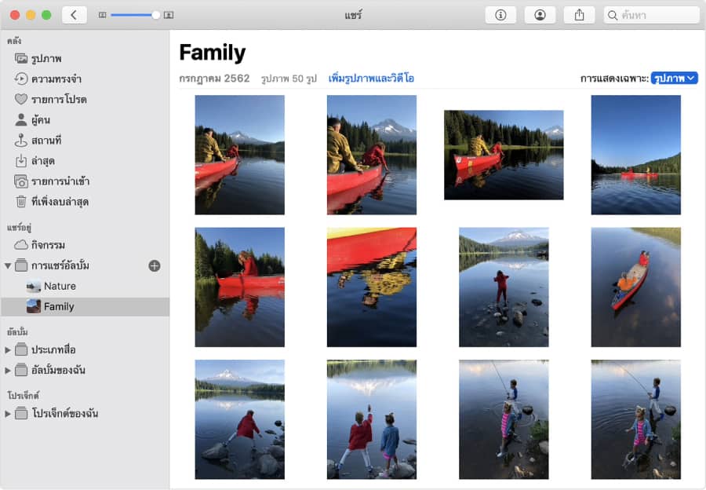Click the plus icon beside การแชร์อัลบั้ม
The image size is (706, 490).
click(154, 265)
